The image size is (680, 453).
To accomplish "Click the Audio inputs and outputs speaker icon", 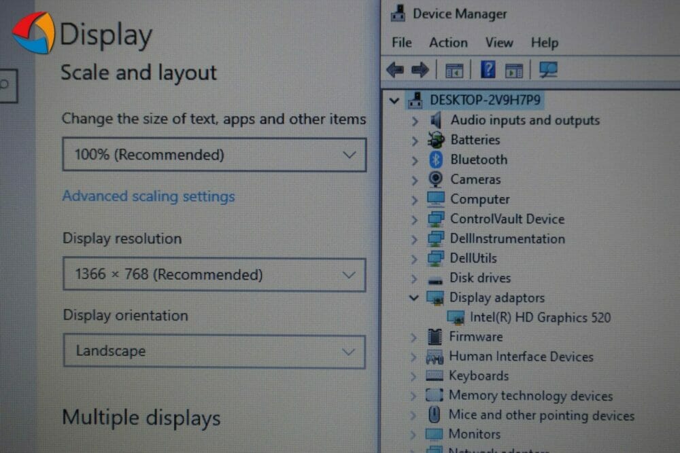I will click(435, 120).
